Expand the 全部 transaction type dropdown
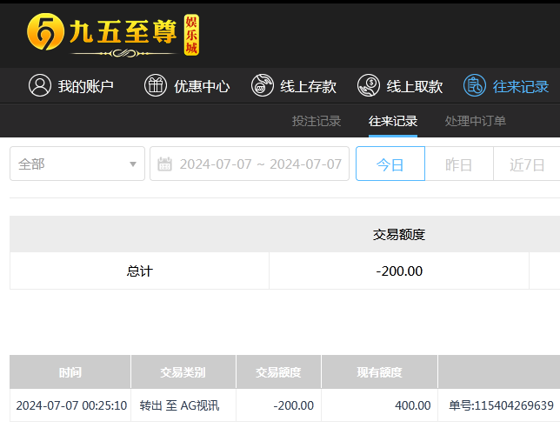This screenshot has width=560, height=428. pyautogui.click(x=77, y=164)
